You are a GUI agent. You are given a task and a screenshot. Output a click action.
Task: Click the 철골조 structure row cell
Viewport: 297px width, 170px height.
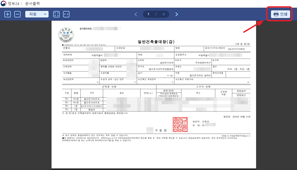click(92, 110)
